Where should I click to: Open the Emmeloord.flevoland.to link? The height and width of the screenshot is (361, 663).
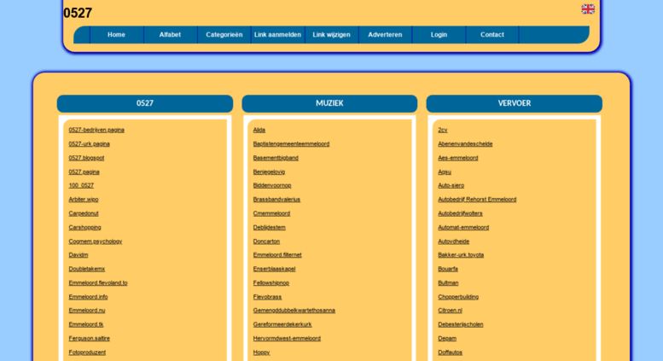[98, 282]
